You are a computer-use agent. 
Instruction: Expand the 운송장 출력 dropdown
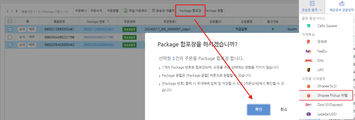tap(311, 10)
